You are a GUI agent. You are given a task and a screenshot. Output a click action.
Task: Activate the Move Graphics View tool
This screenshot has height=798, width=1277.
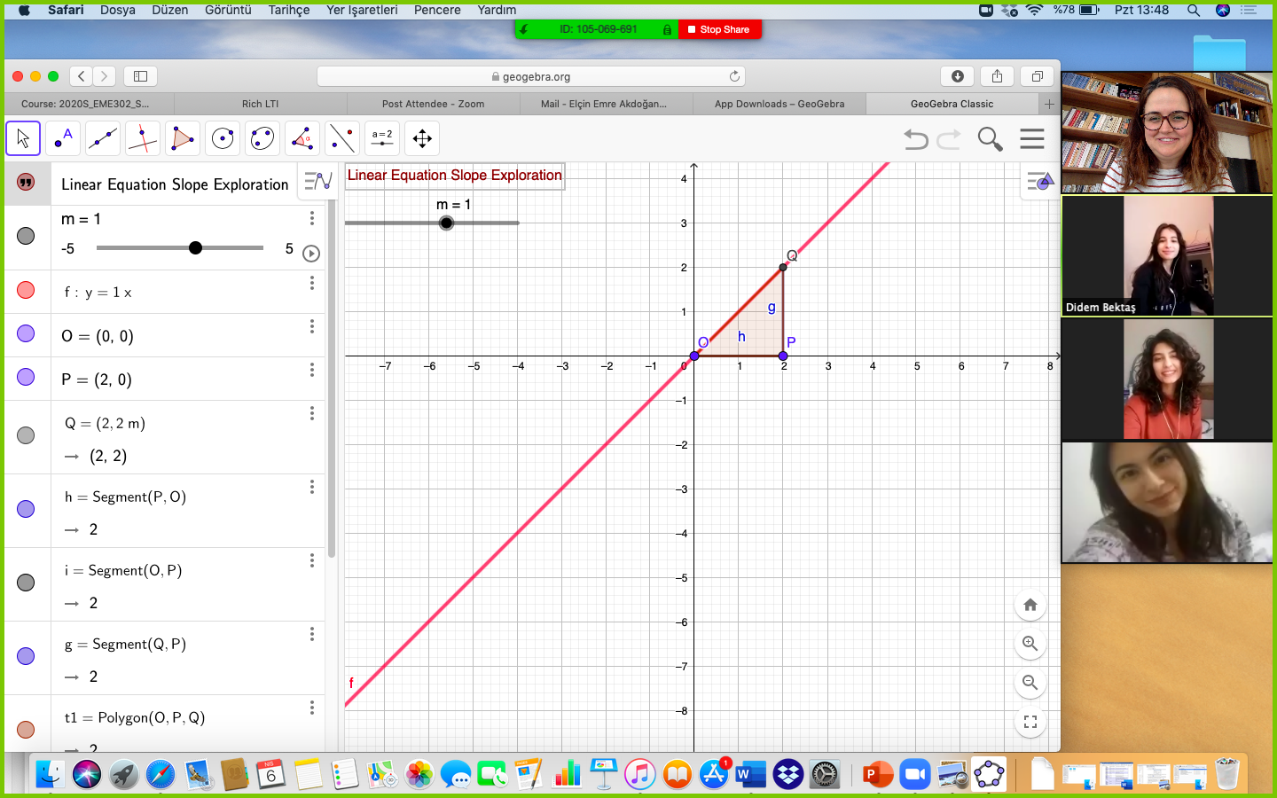[x=422, y=138]
